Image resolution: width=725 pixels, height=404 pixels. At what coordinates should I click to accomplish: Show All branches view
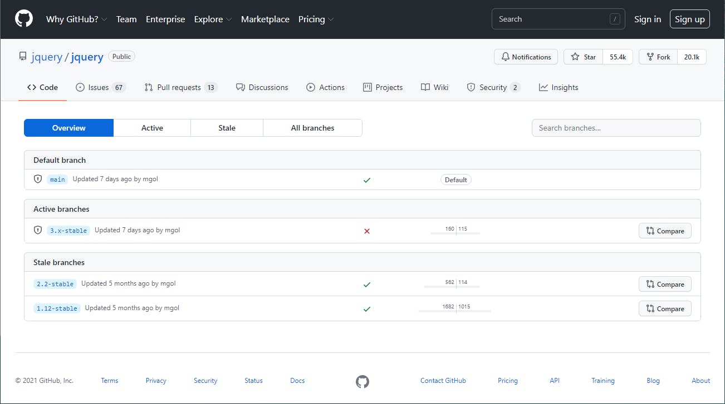click(312, 128)
